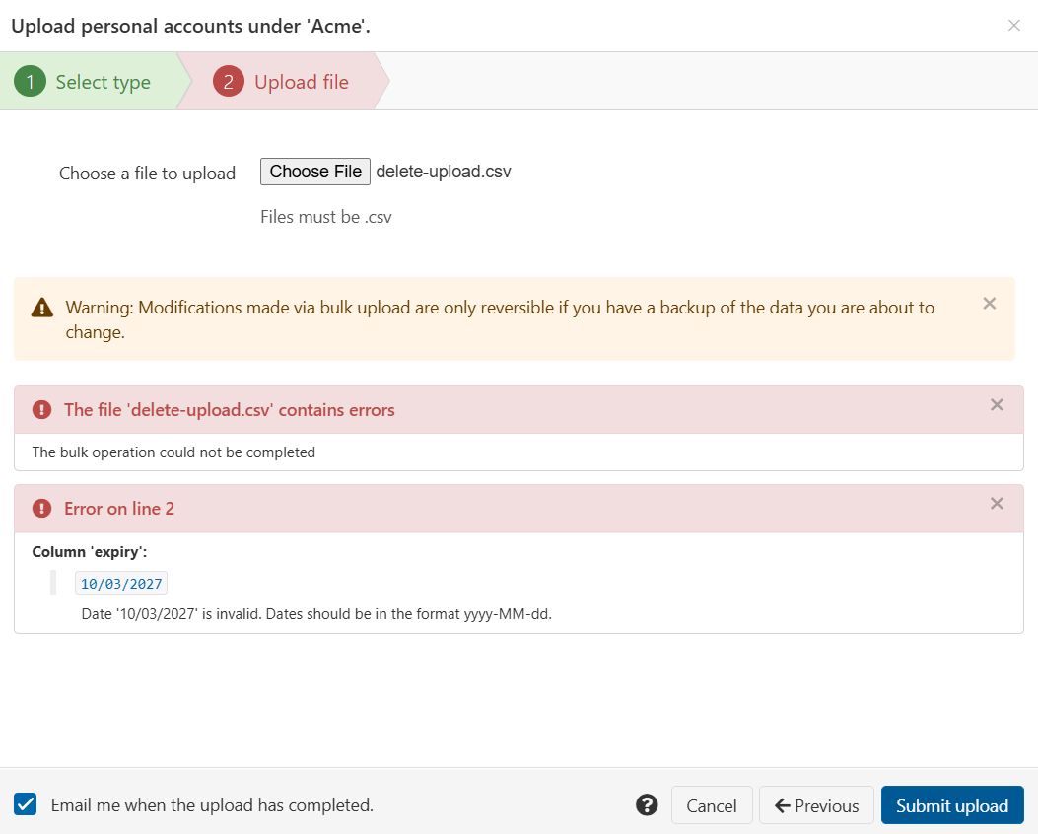
Task: Open the help icon near the footer buttons
Action: [647, 804]
